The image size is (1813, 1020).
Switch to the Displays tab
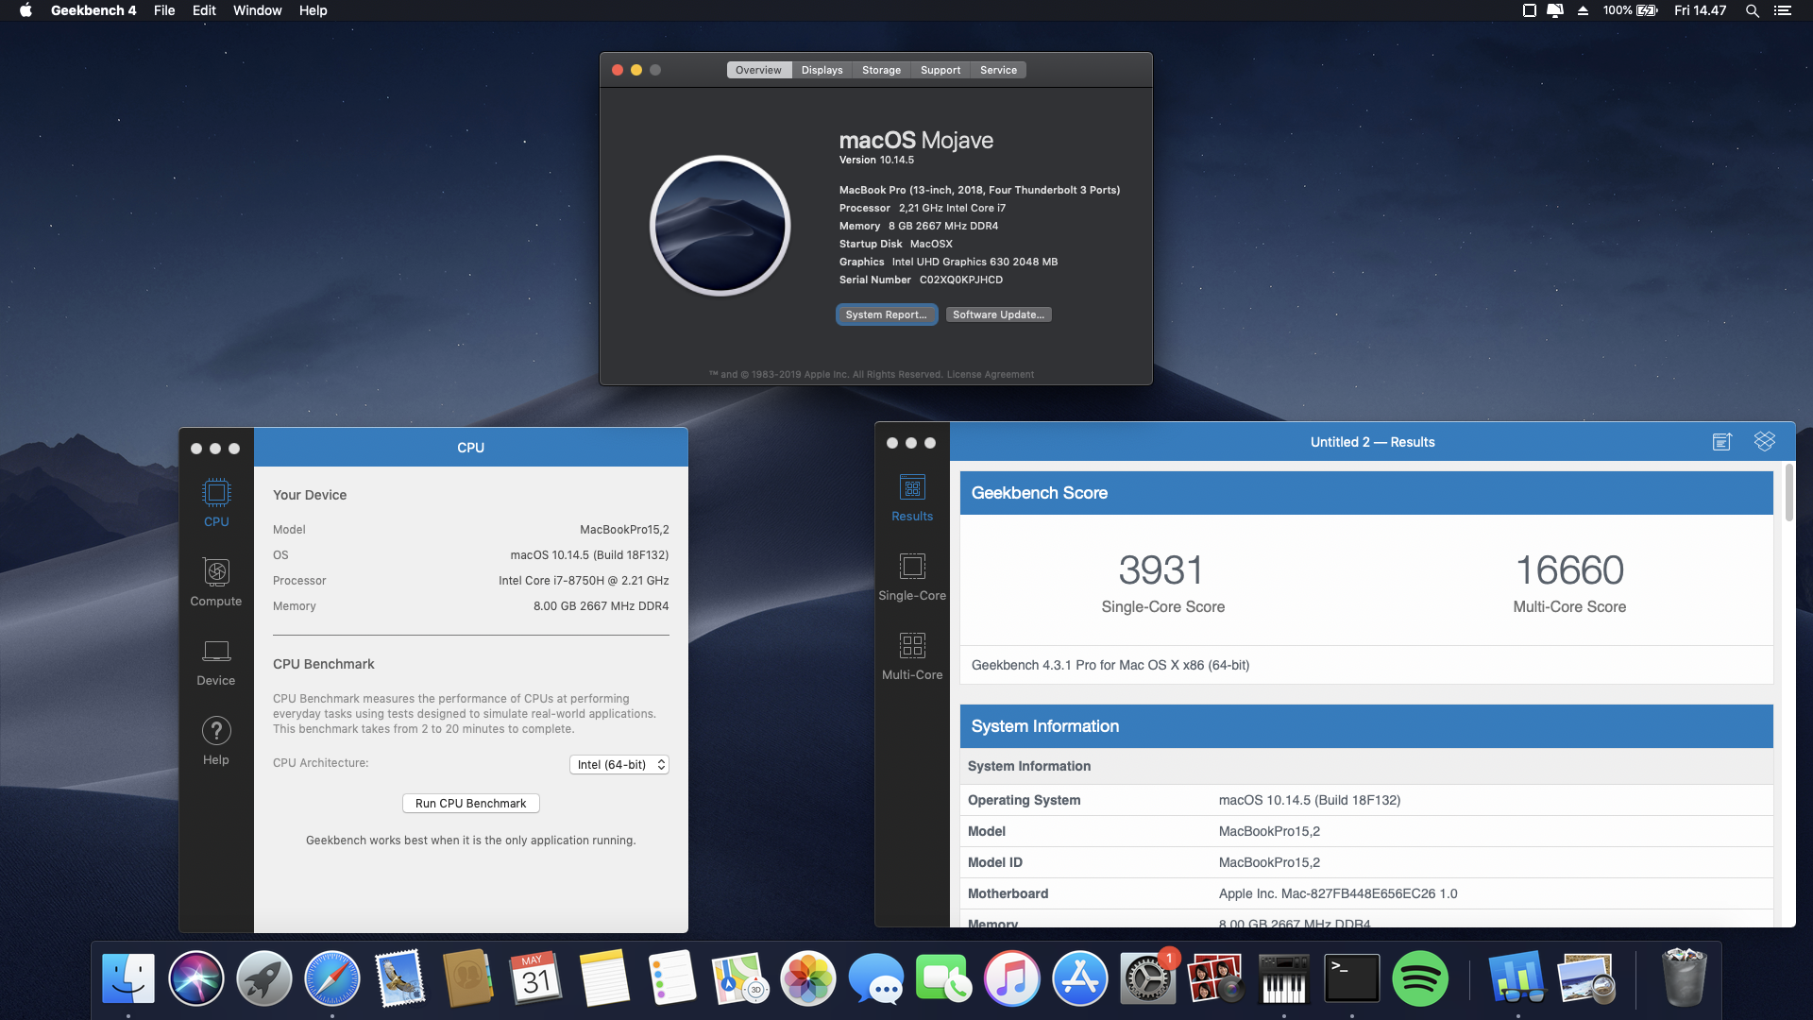822,70
